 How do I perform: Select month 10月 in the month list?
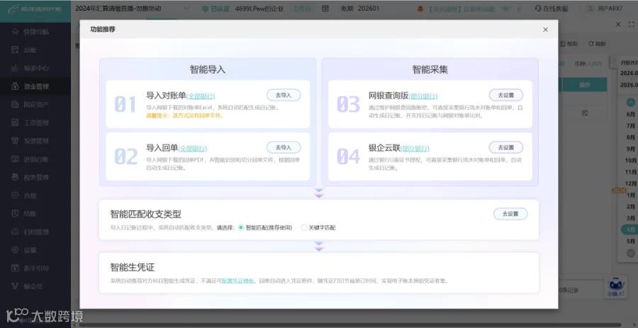click(x=631, y=161)
